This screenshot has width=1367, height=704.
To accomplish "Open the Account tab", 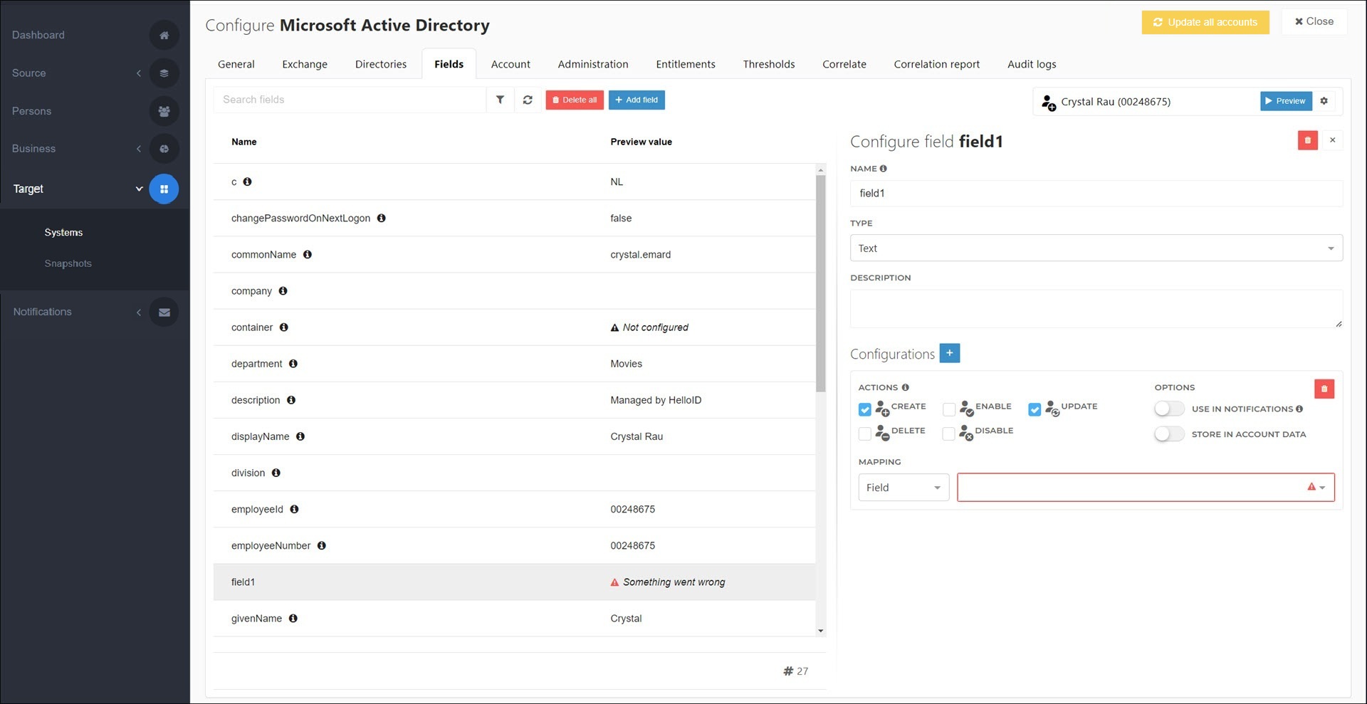I will [x=510, y=64].
